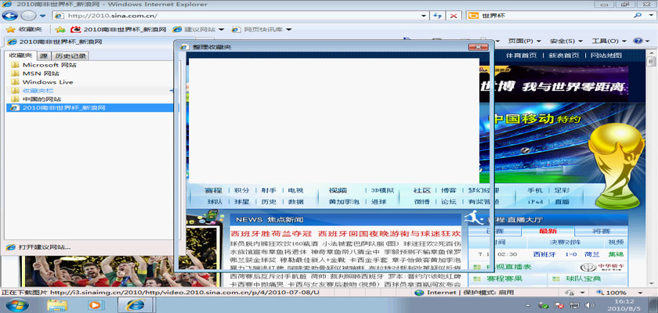Click into the address bar URL field
This screenshot has height=313, width=658.
pyautogui.click(x=235, y=16)
